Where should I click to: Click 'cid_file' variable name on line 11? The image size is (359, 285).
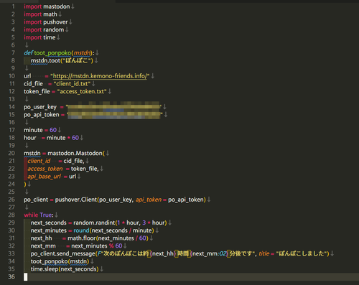(x=33, y=84)
